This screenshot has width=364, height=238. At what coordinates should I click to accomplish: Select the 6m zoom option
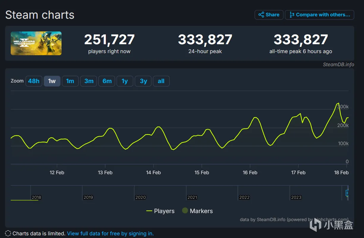107,81
